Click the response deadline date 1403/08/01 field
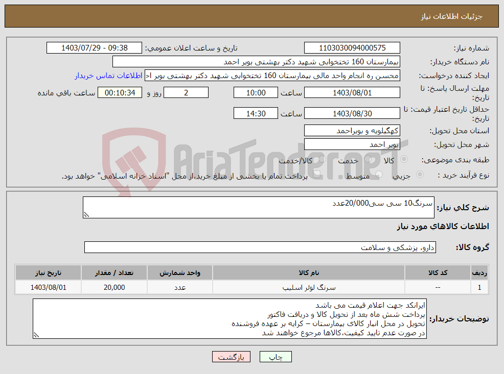The width and height of the screenshot is (504, 374). pyautogui.click(x=352, y=93)
